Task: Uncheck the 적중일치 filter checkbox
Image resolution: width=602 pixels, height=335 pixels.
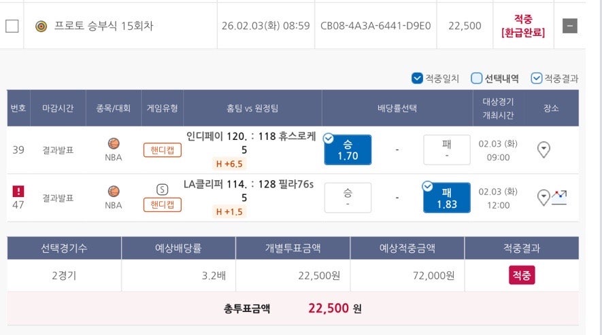Action: pos(417,78)
